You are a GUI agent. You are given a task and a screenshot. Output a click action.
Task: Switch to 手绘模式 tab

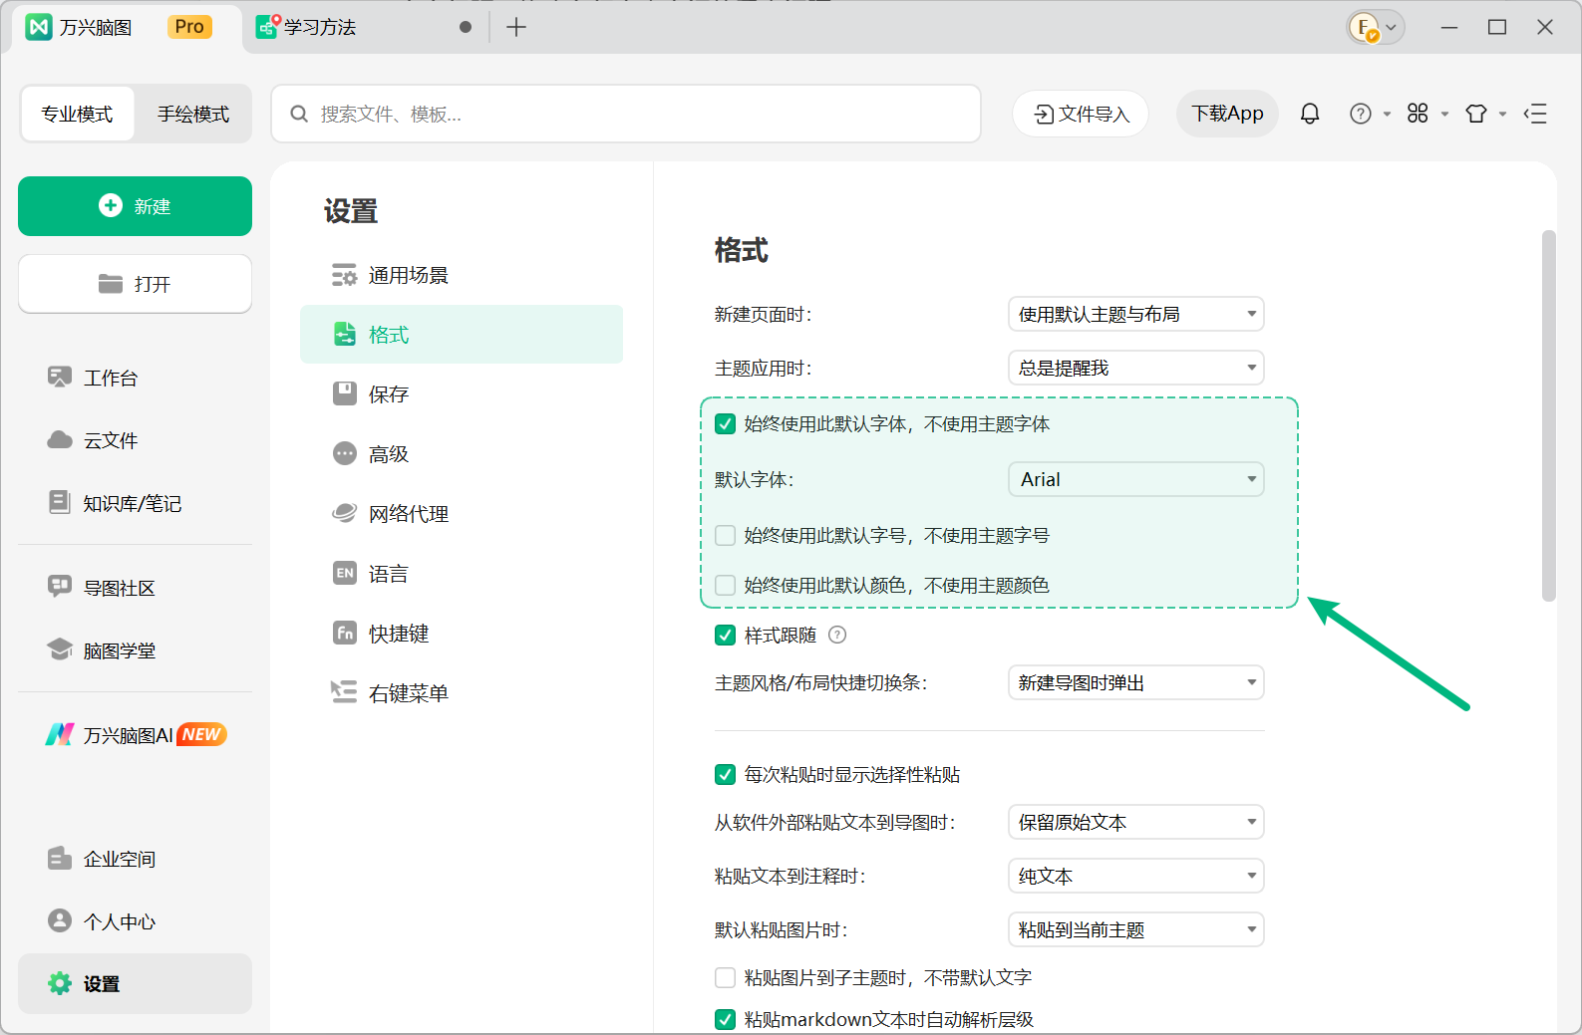[x=193, y=114]
